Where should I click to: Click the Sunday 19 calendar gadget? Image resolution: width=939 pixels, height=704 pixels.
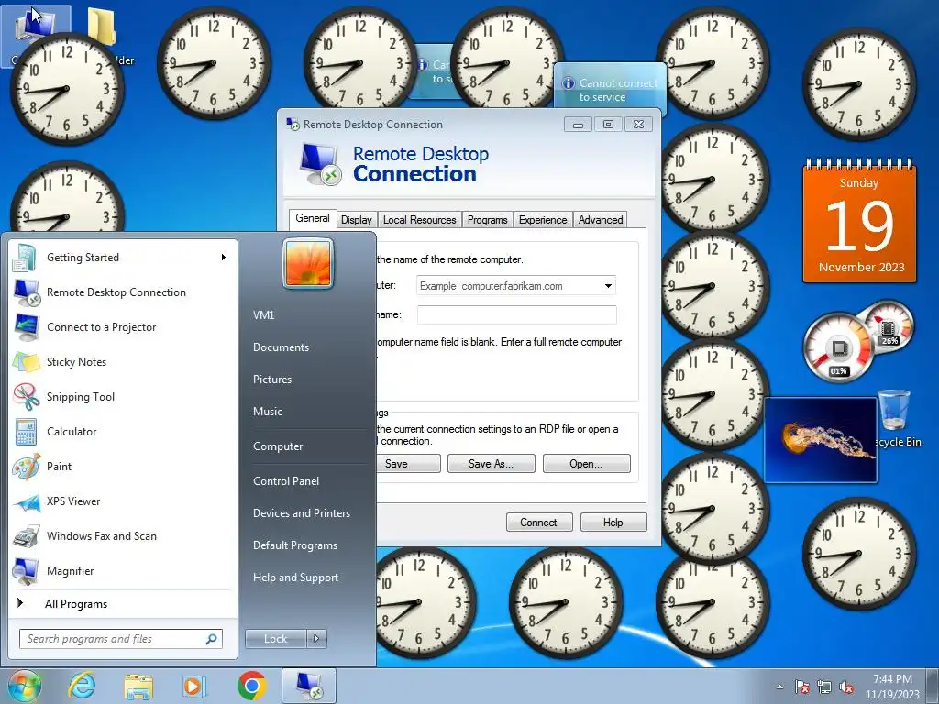click(x=859, y=222)
